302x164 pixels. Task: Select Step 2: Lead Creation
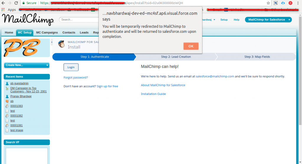point(176,57)
